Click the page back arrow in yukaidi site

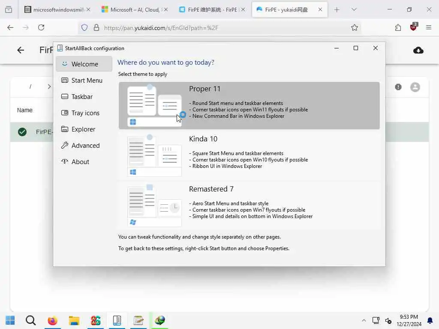point(21,50)
